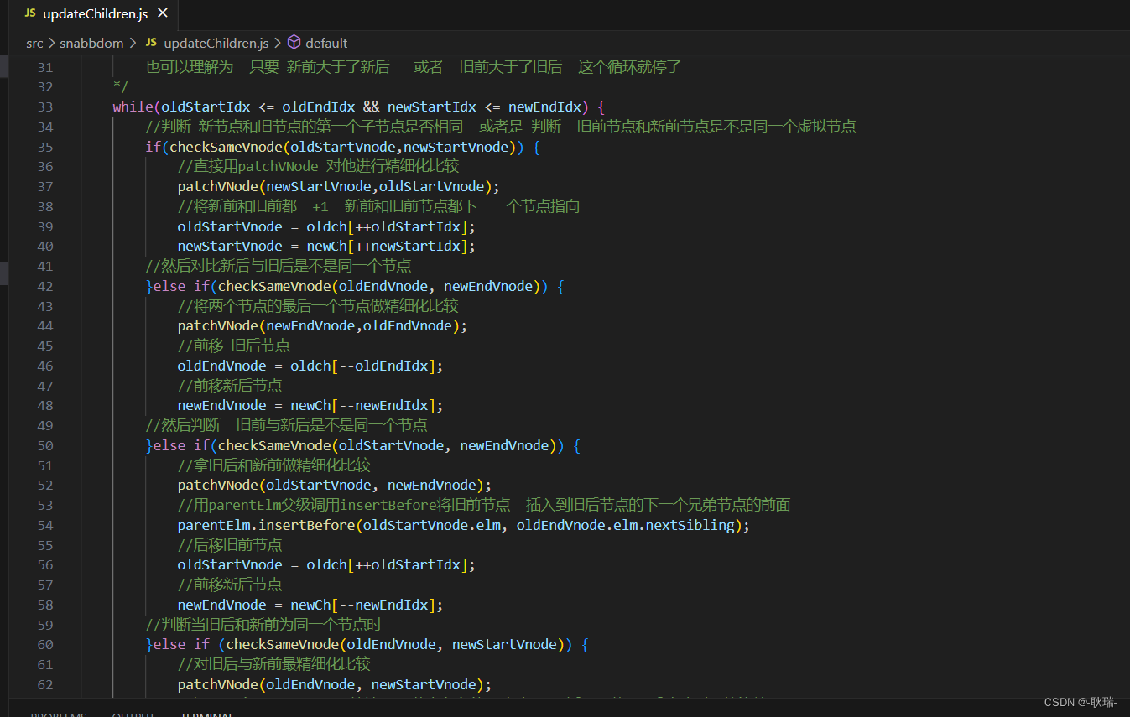This screenshot has height=717, width=1130.
Task: Click the comment on line 41
Action: tap(279, 266)
